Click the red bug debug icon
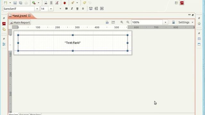 click(x=65, y=3)
